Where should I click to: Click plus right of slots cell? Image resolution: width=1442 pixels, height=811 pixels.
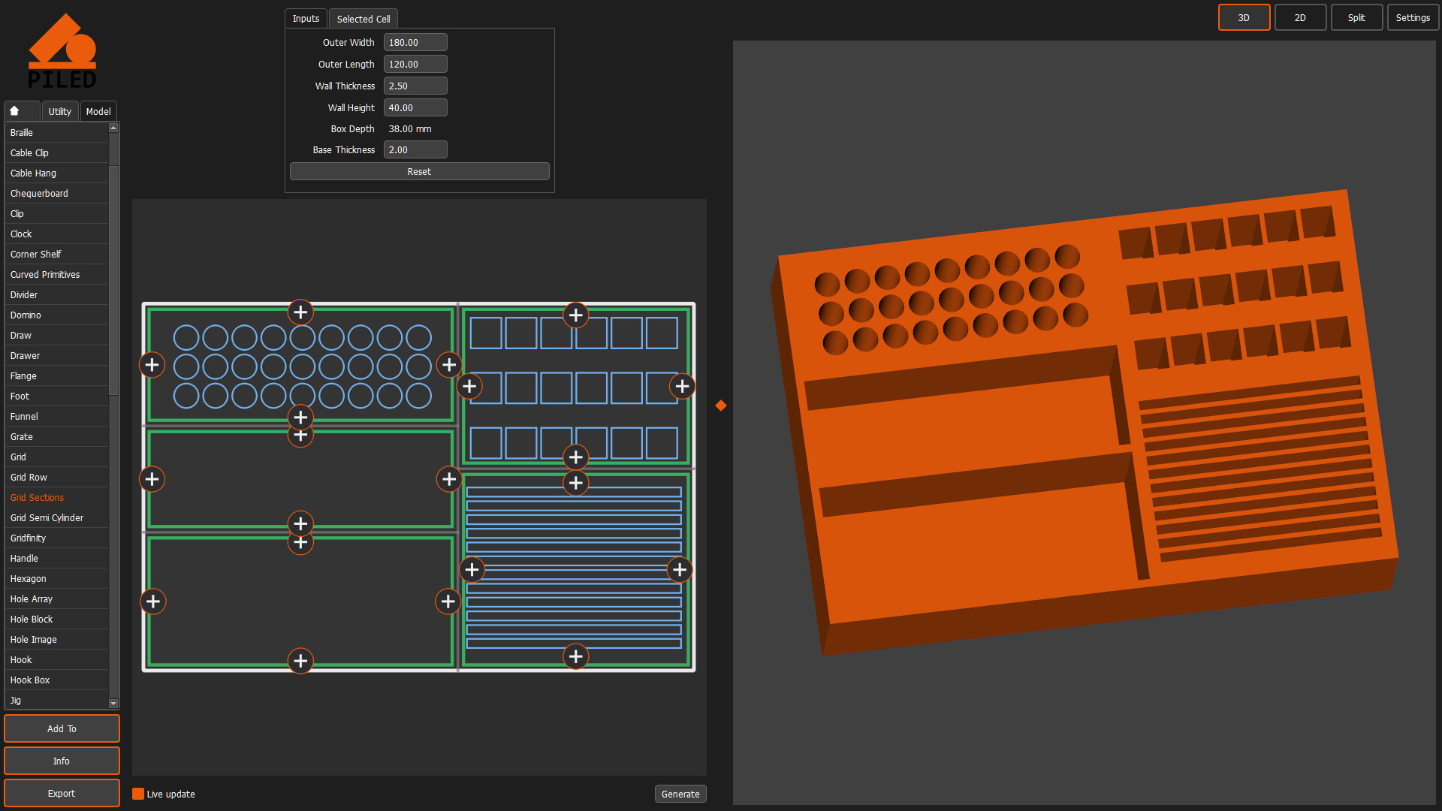tap(680, 570)
